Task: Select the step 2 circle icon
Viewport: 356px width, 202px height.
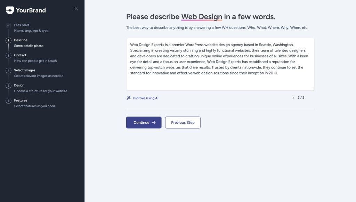Action: (8, 40)
